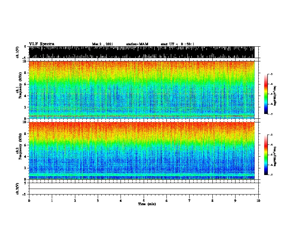The height and width of the screenshot is (225, 291).
Task: Click the "8" frequency tick of ch.1 spectrogram
Action: pos(26,73)
